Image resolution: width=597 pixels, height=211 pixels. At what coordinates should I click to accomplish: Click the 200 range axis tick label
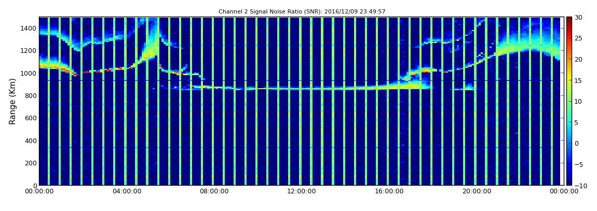31,163
